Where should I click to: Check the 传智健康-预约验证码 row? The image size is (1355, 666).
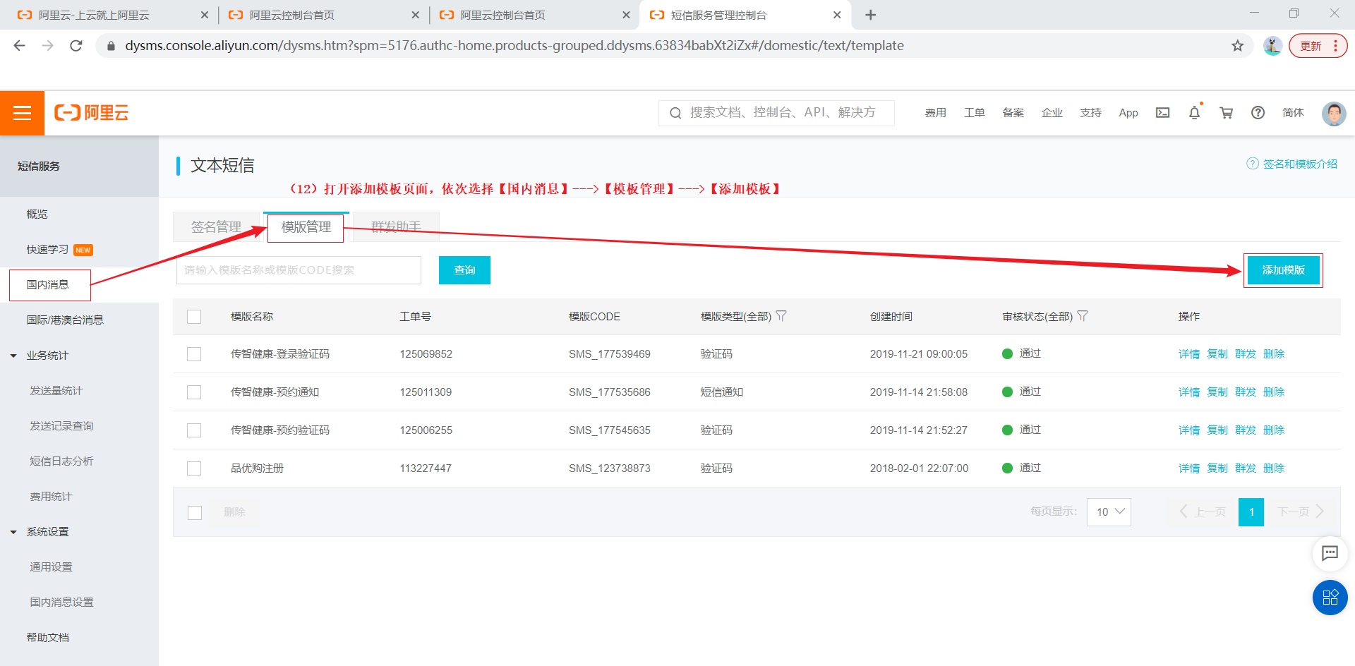(x=194, y=430)
